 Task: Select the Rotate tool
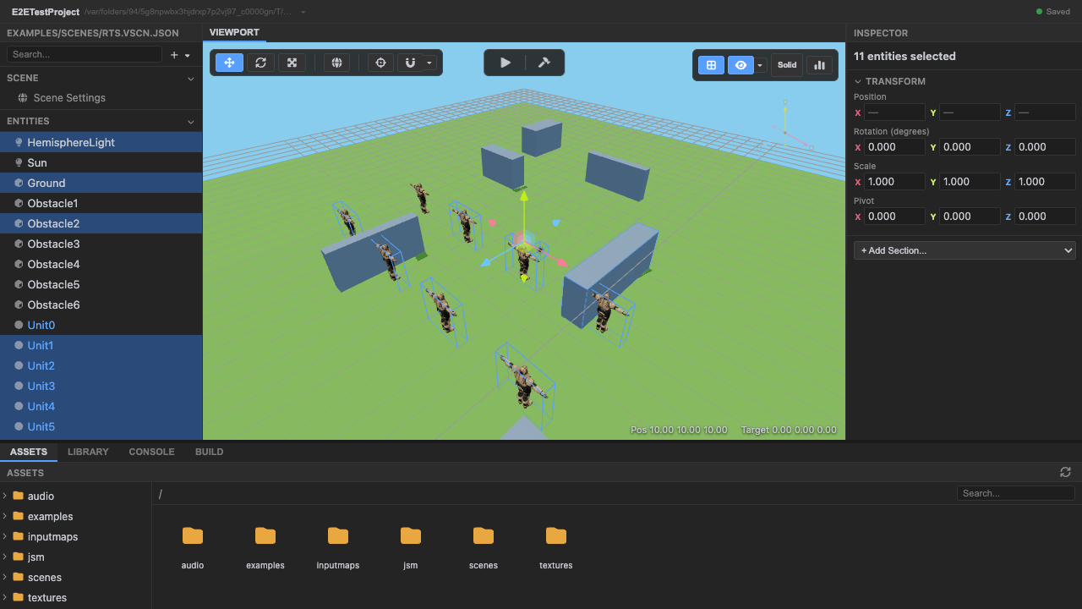click(x=260, y=63)
